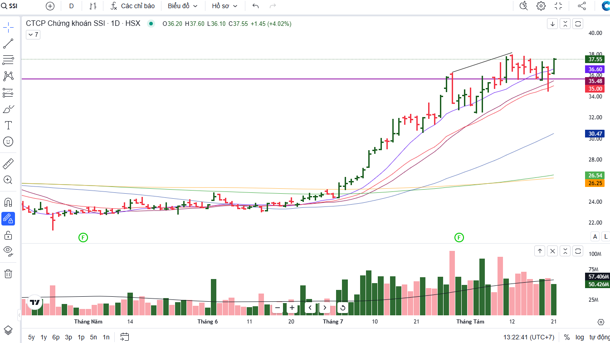Click the tự động auto scale button
Screen dimensions: 610x343
(599, 337)
